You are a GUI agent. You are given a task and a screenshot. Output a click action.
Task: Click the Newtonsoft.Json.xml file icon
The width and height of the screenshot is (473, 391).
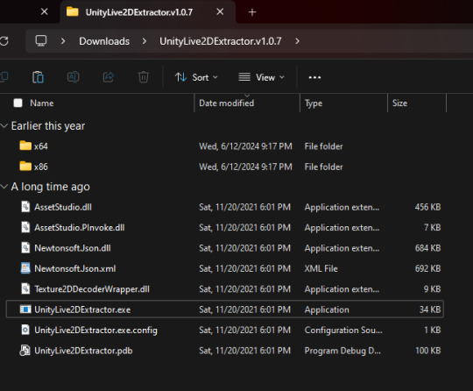click(25, 268)
